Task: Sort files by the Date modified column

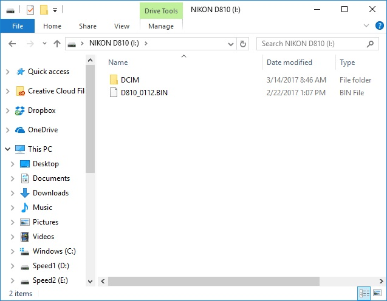Action: tap(289, 63)
